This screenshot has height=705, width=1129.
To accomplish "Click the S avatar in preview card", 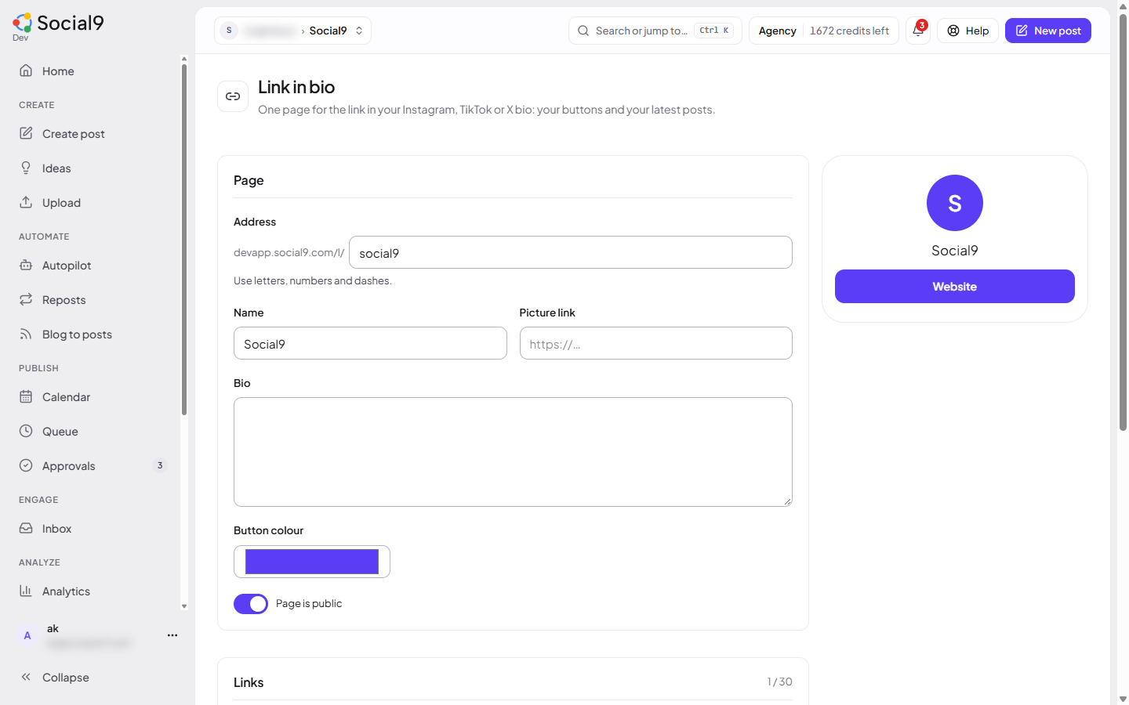I will [x=955, y=203].
